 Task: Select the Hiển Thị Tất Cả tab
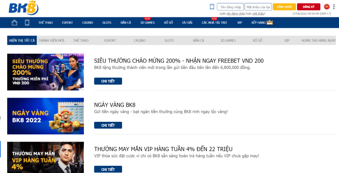pyautogui.click(x=22, y=40)
